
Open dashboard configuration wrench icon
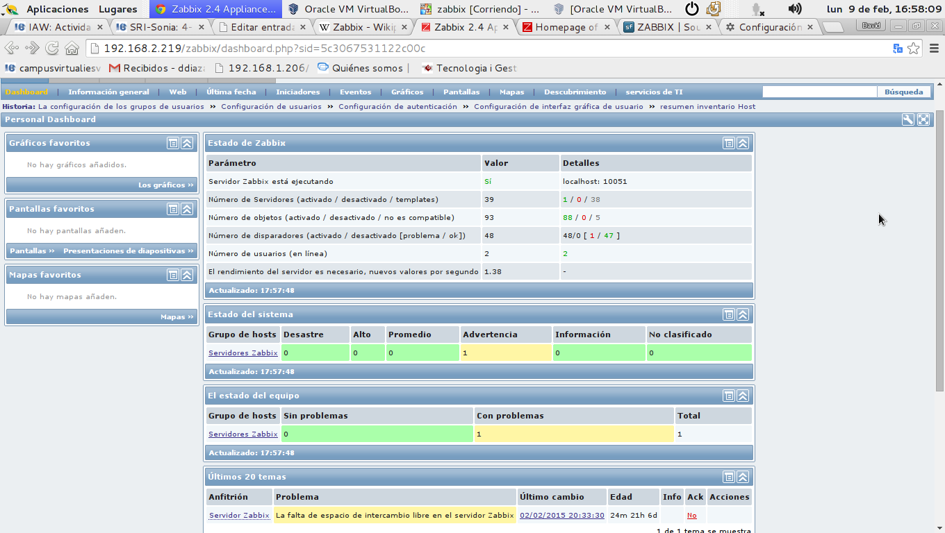(x=907, y=119)
